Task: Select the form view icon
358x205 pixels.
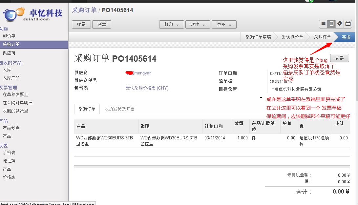Action: (331, 24)
